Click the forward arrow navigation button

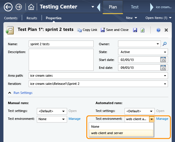tap(18, 7)
